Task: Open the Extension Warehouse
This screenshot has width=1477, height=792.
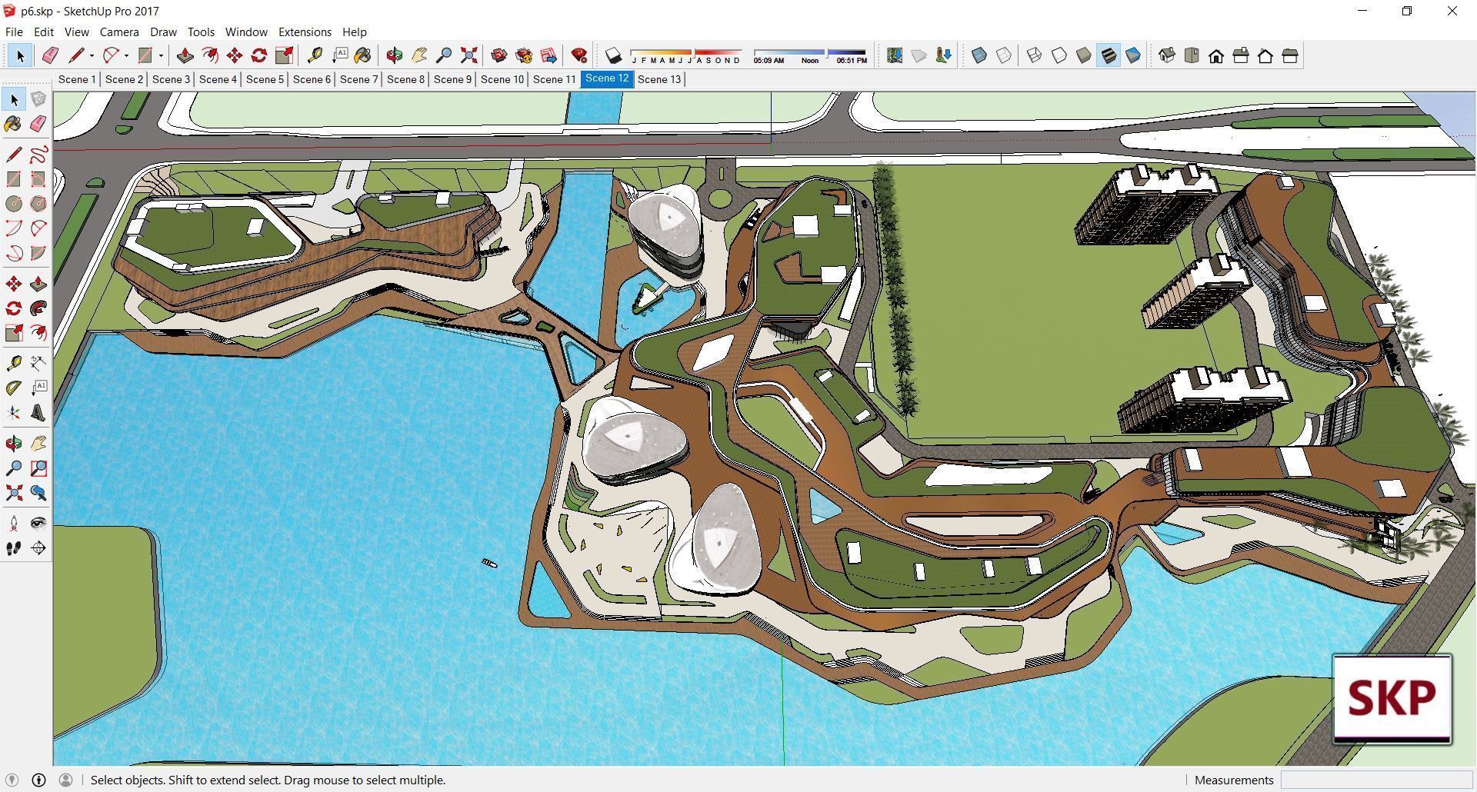Action: [x=524, y=55]
